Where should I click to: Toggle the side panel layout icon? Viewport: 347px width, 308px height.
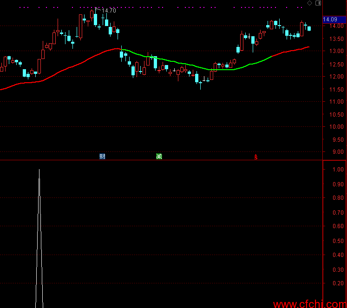click(318, 3)
